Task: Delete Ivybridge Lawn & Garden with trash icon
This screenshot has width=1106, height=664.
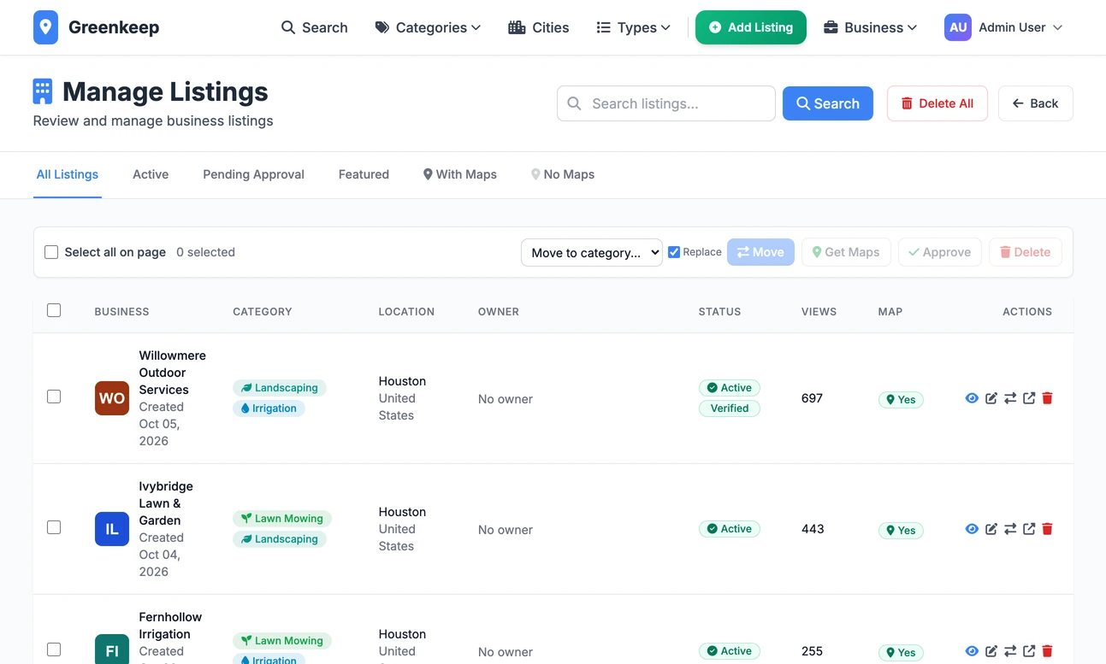Action: point(1047,529)
